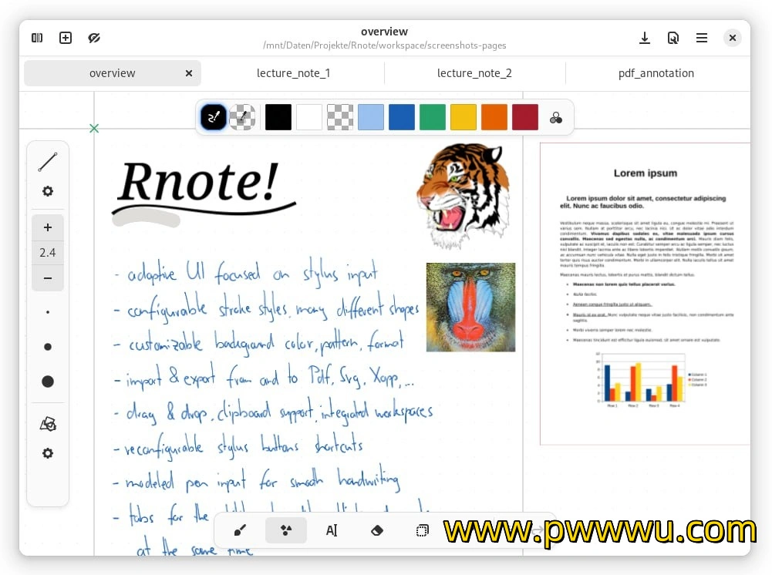
Task: Click the tiger image on canvas
Action: pos(464,195)
